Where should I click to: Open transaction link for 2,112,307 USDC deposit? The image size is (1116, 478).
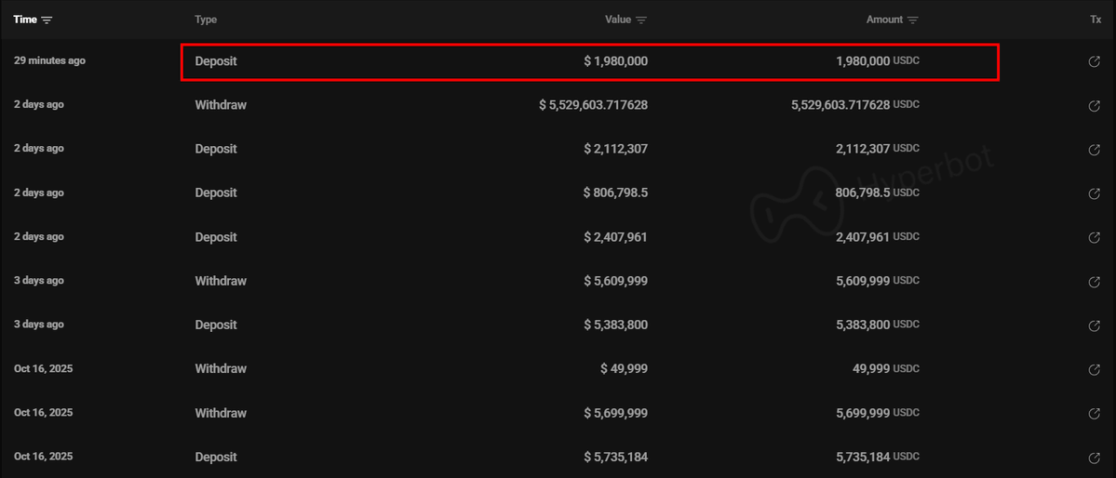[x=1095, y=150]
